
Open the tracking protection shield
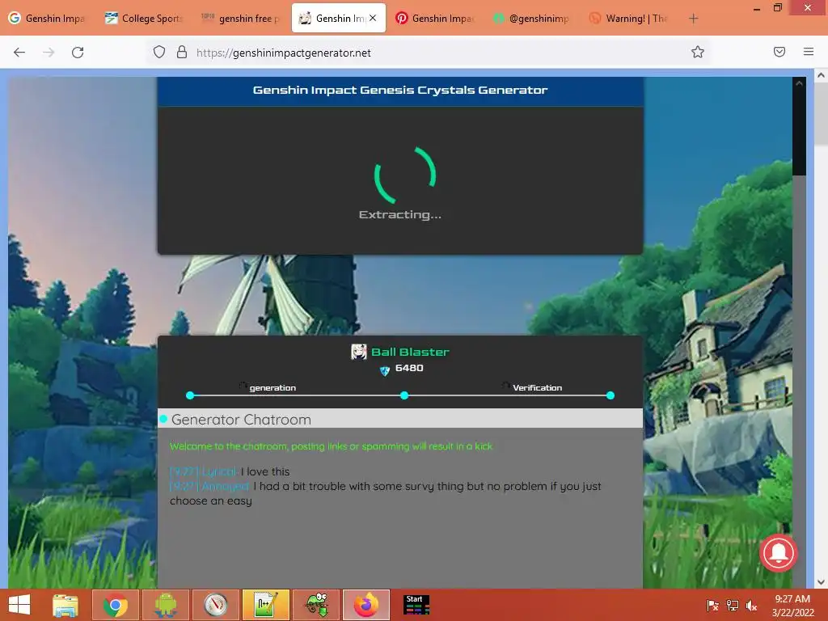pyautogui.click(x=159, y=53)
